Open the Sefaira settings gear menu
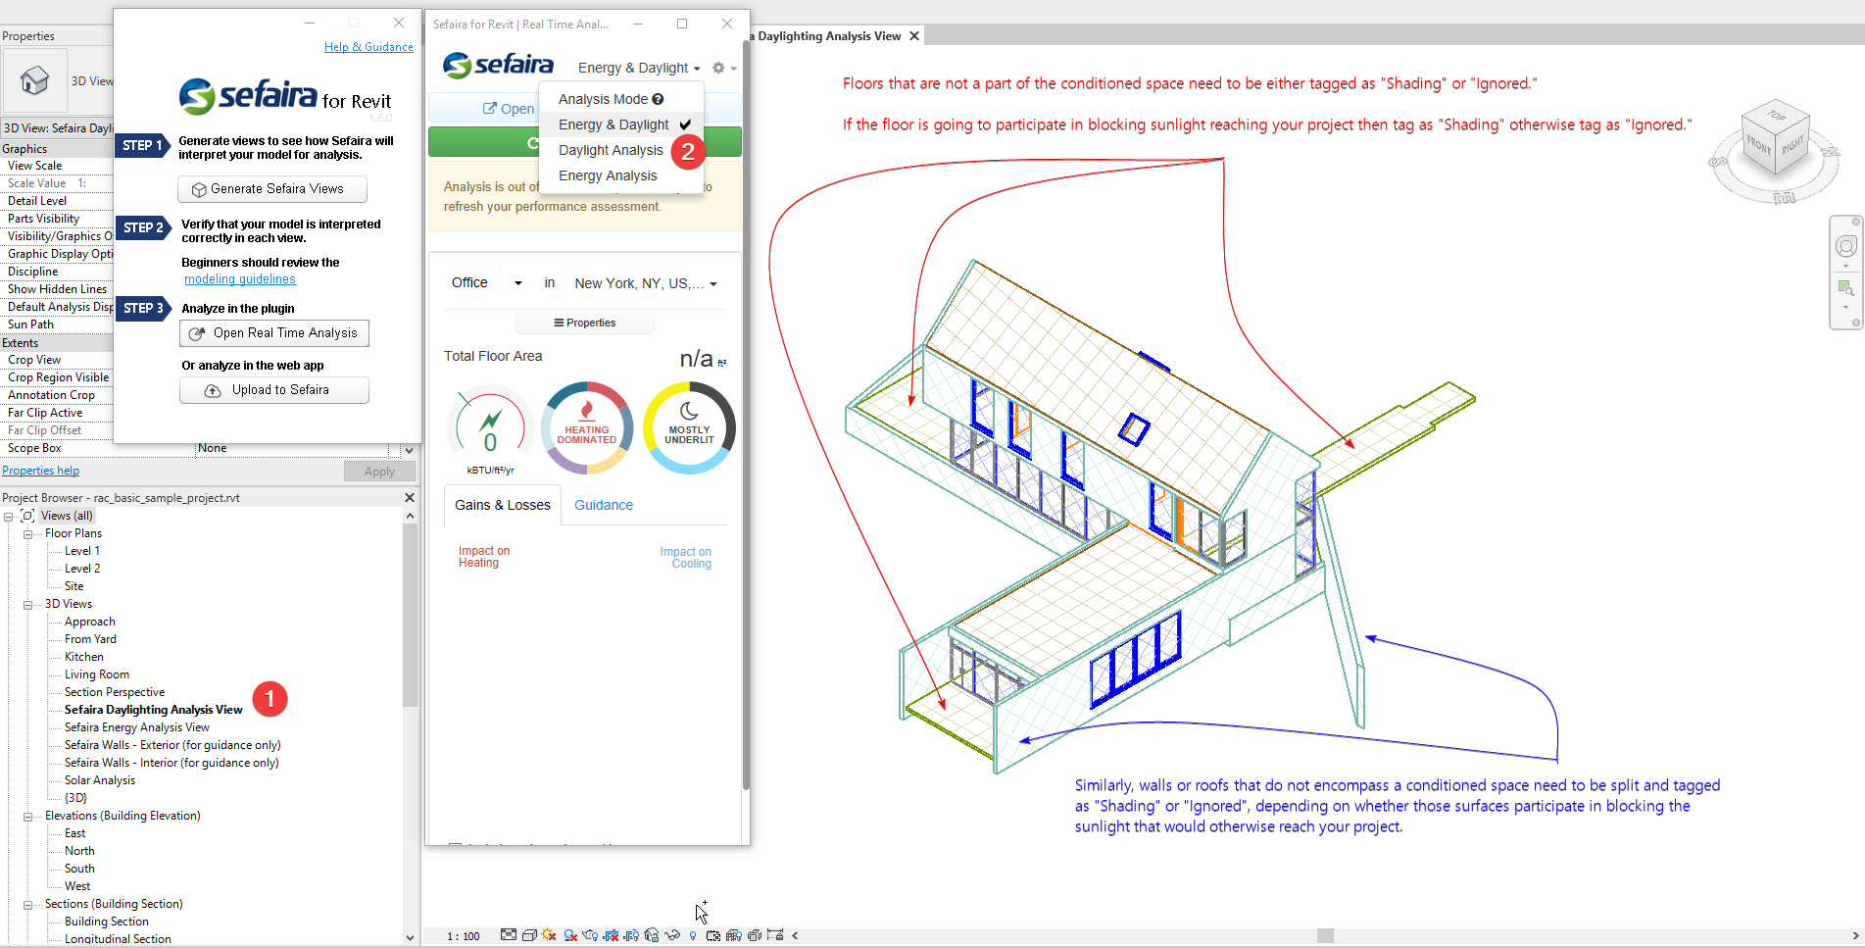Viewport: 1865px width, 948px height. 723,68
